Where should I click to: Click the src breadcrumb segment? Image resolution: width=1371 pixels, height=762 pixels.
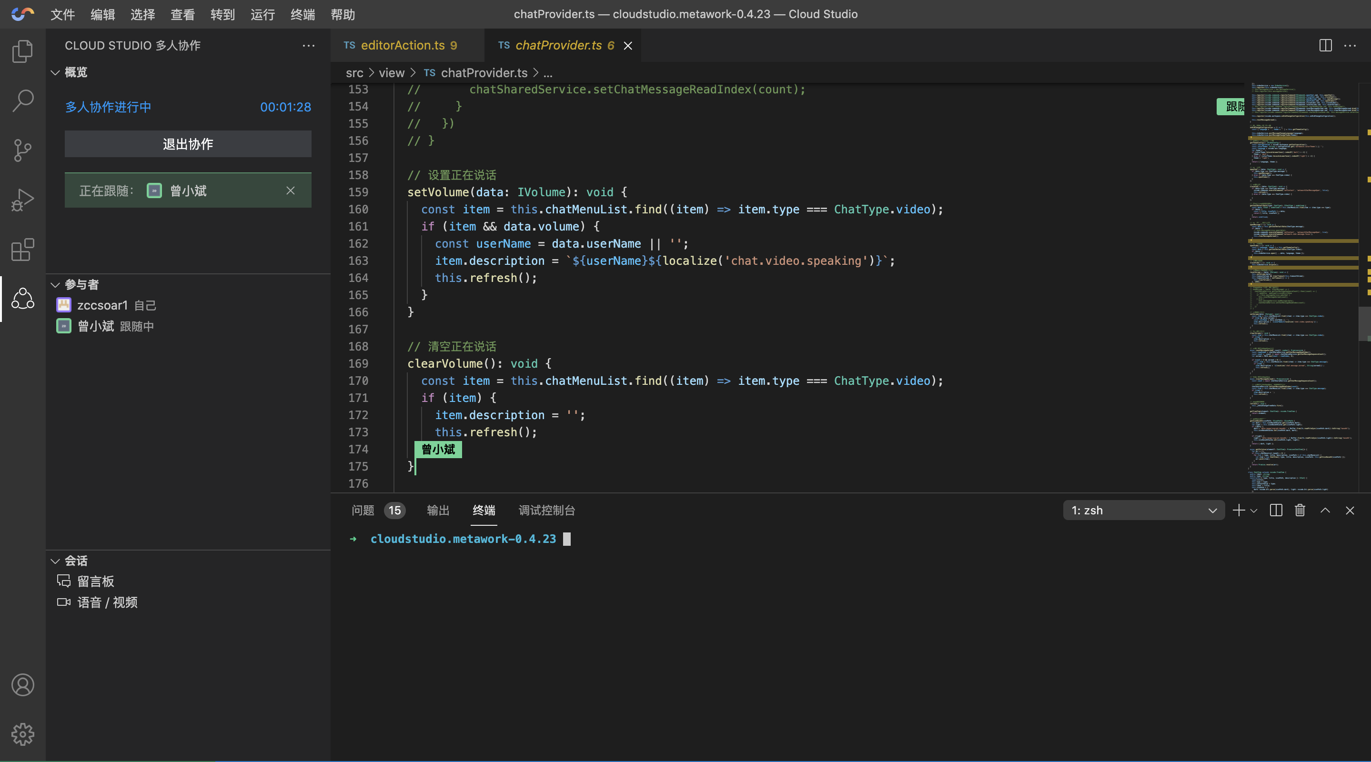[354, 73]
